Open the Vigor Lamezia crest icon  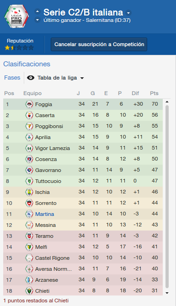[29, 148]
